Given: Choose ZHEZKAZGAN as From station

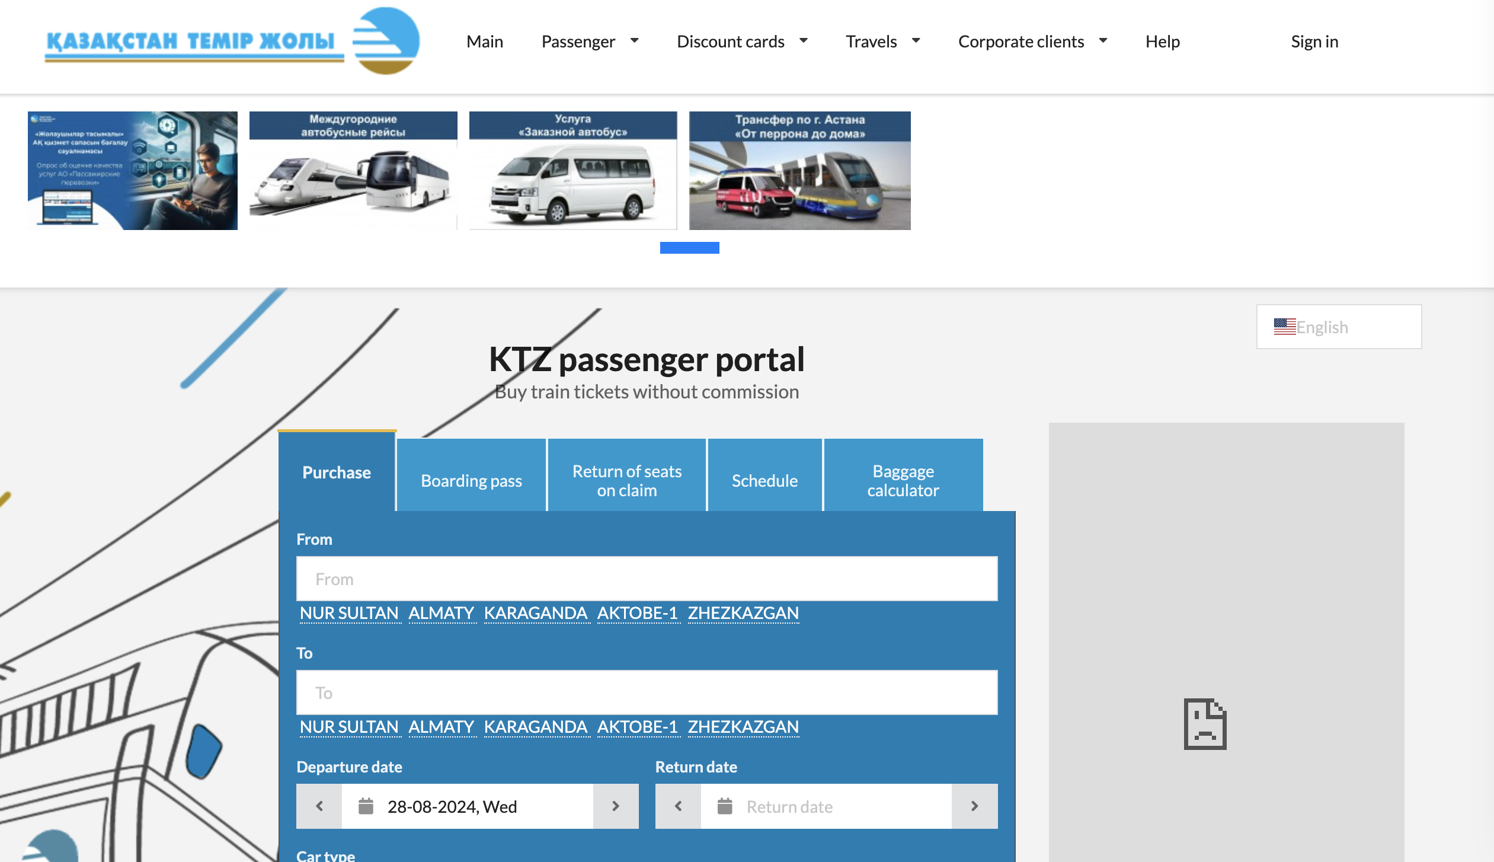Looking at the screenshot, I should [744, 613].
